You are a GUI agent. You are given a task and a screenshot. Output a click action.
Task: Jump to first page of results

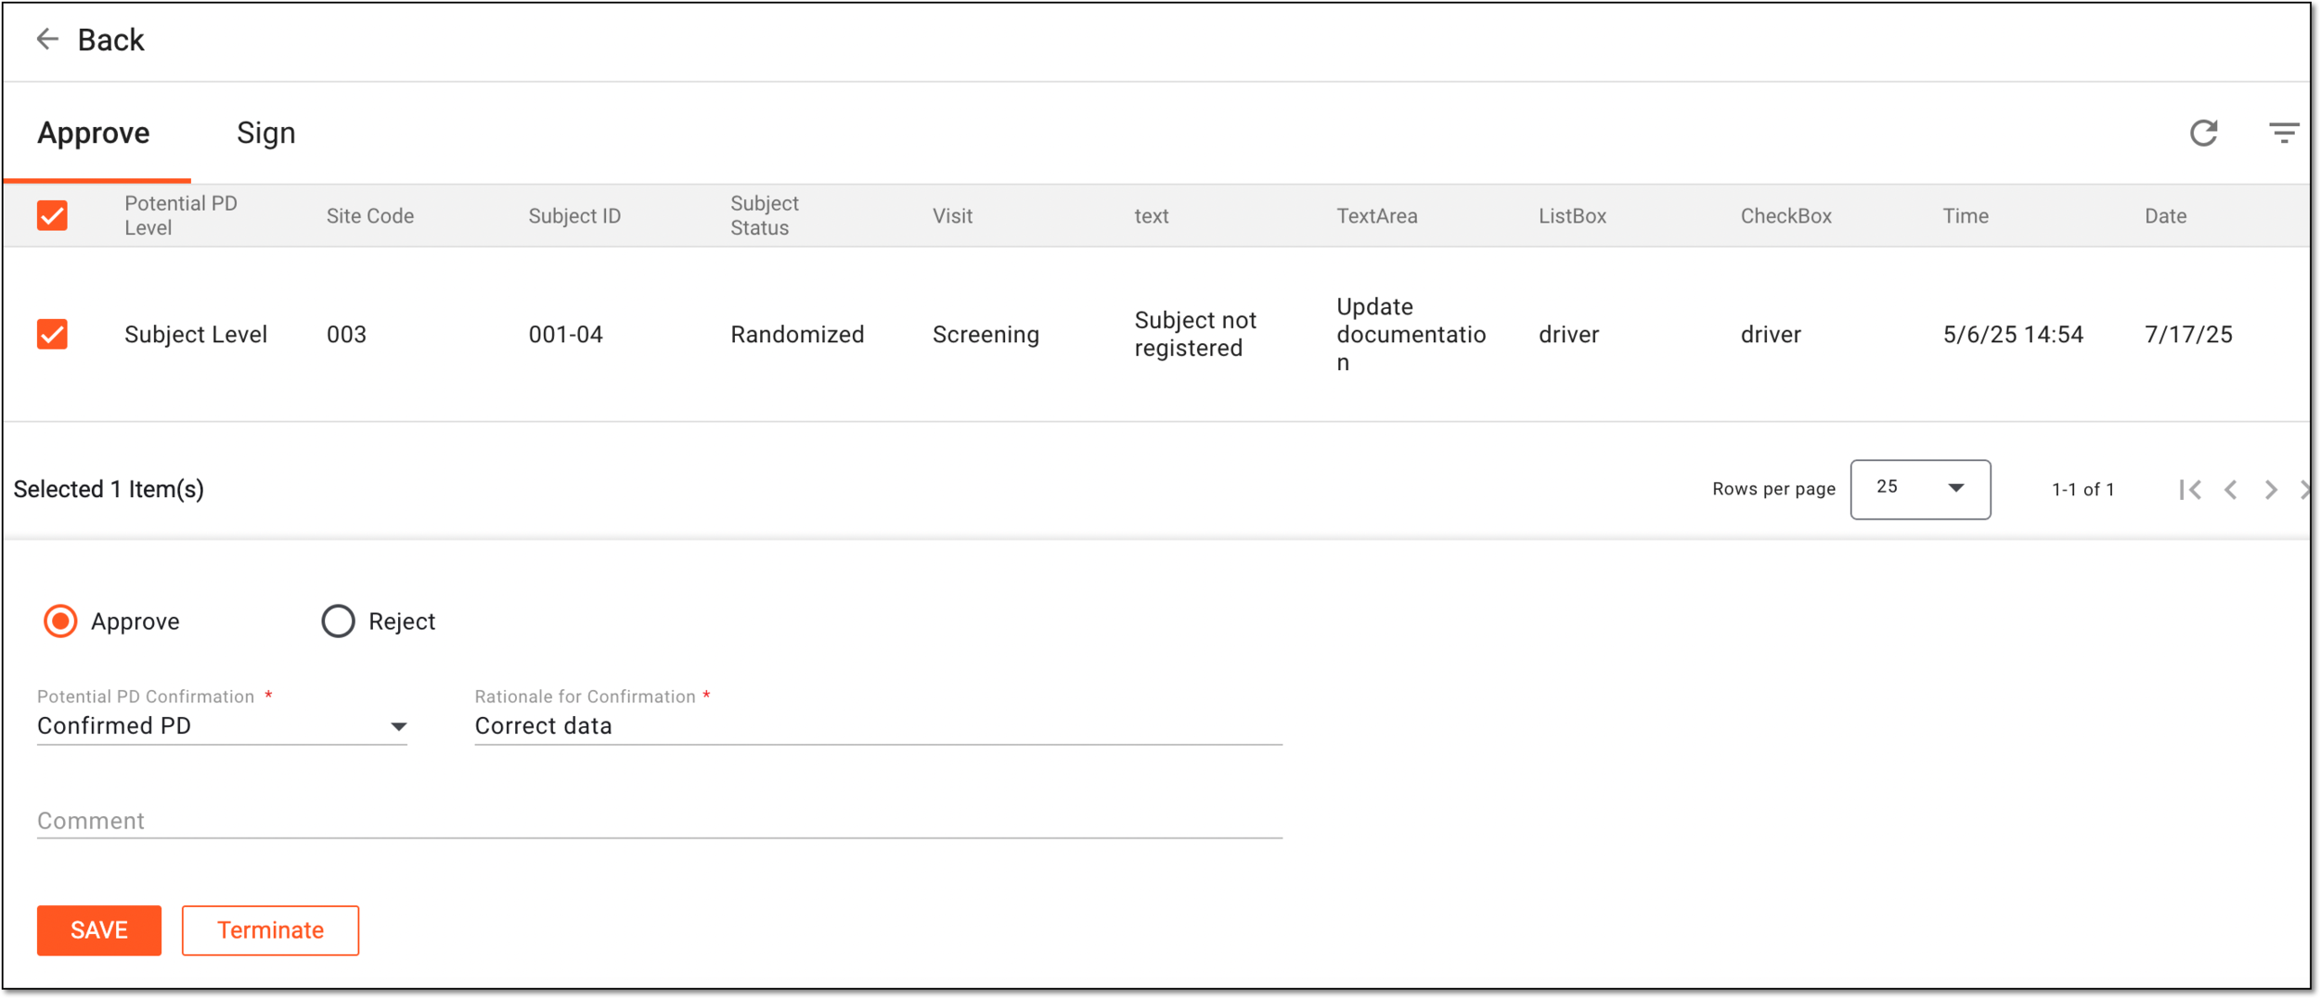2190,490
